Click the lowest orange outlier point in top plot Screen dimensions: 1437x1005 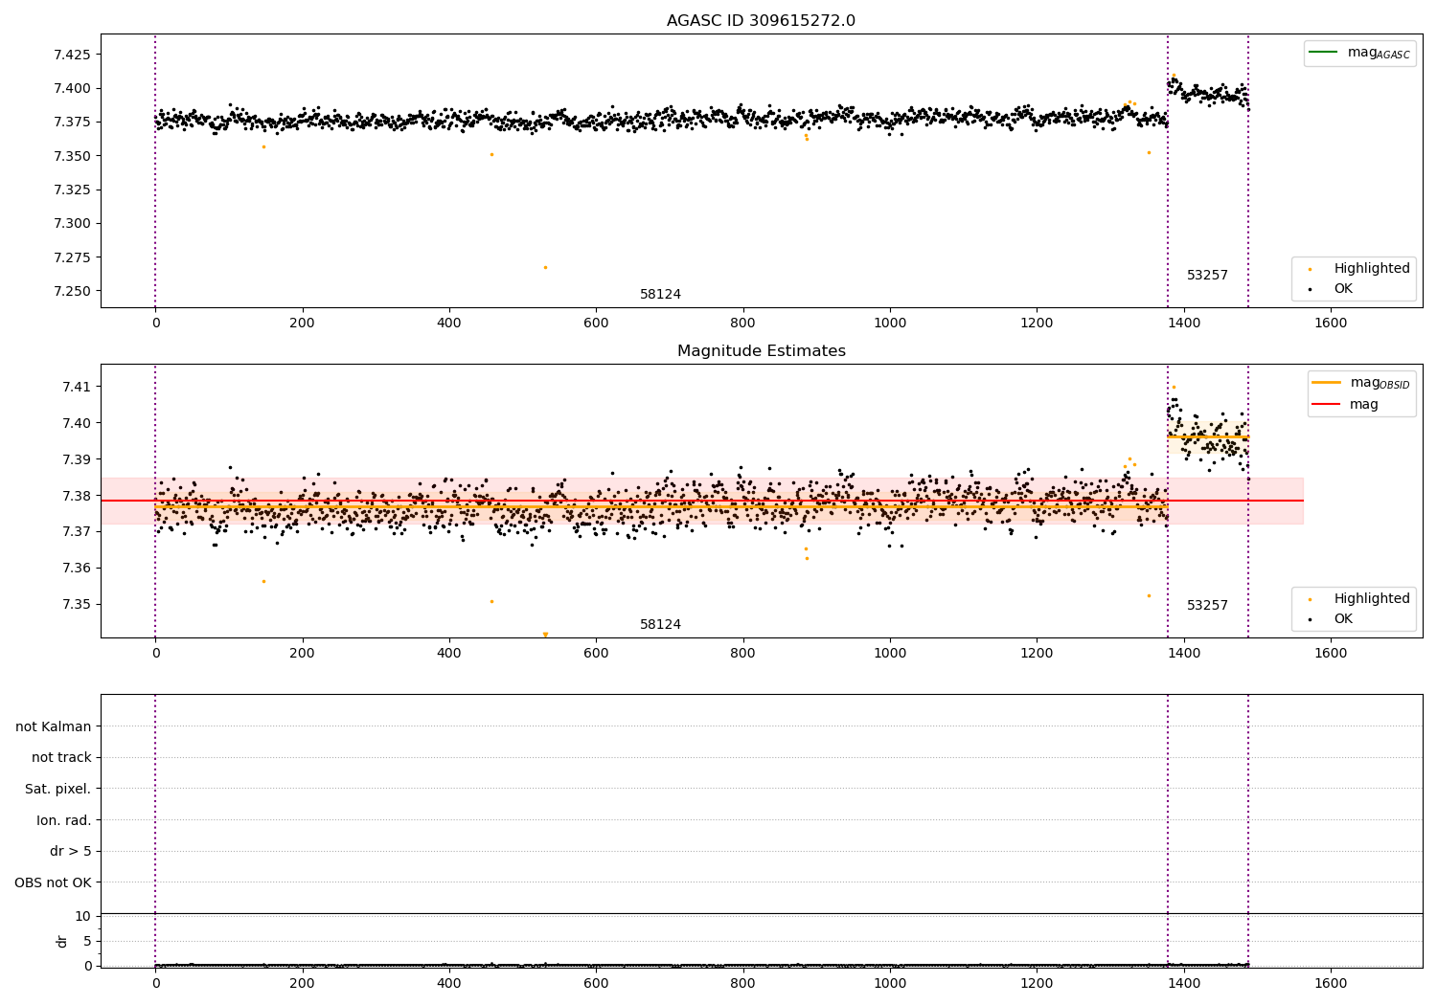pyautogui.click(x=545, y=267)
